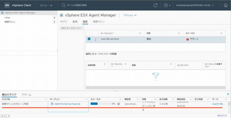Cancel the clone task in progress
The image size is (231, 118).
[x=119, y=104]
